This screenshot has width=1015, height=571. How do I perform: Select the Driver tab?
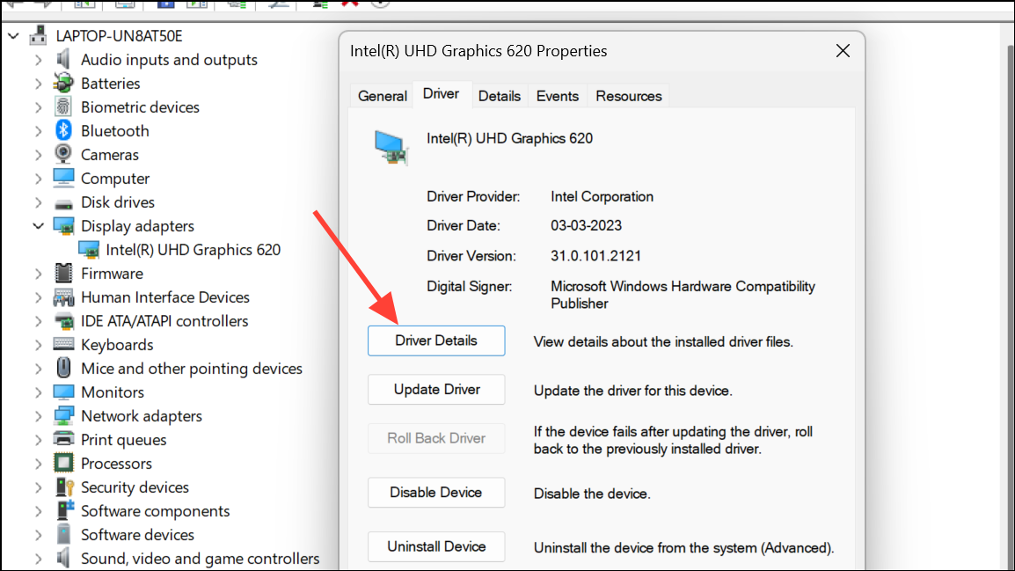point(441,94)
